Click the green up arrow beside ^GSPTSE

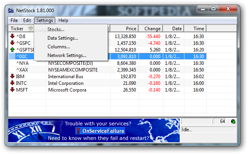pyautogui.click(x=12, y=50)
